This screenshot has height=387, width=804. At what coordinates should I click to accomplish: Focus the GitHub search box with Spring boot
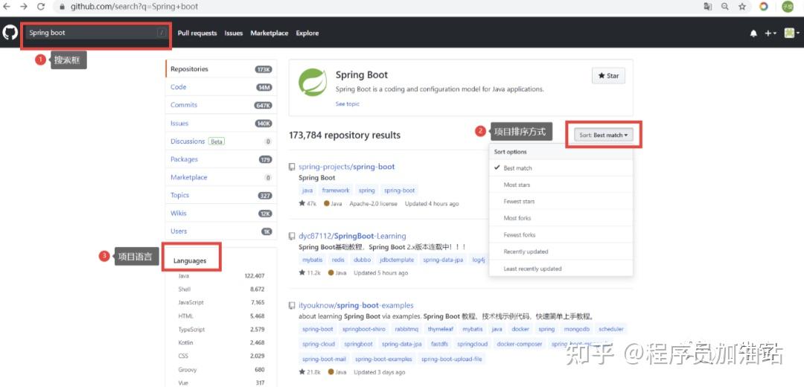click(96, 33)
